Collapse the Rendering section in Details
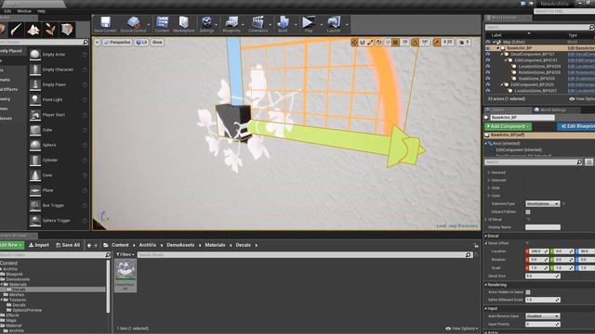The image size is (595, 334). pyautogui.click(x=486, y=285)
